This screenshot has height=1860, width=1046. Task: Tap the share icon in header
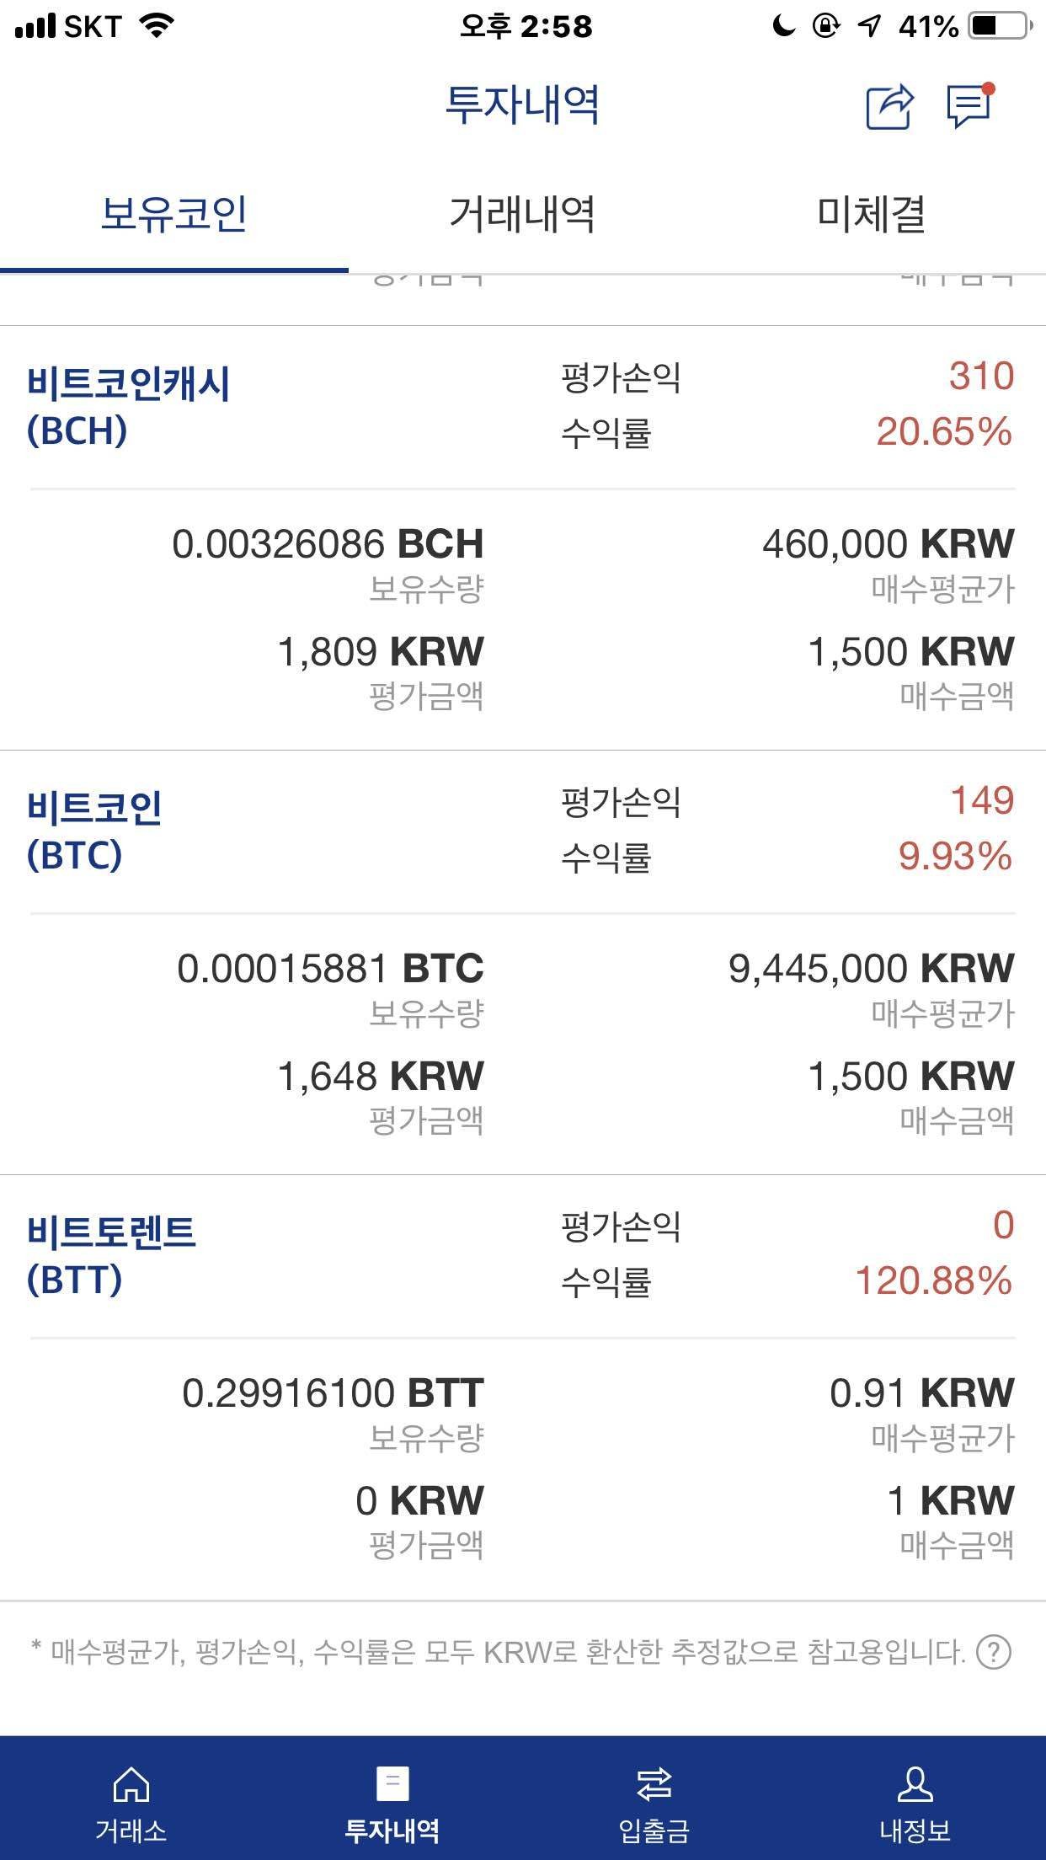889,106
